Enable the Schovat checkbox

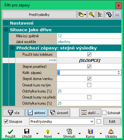pos(104,113)
